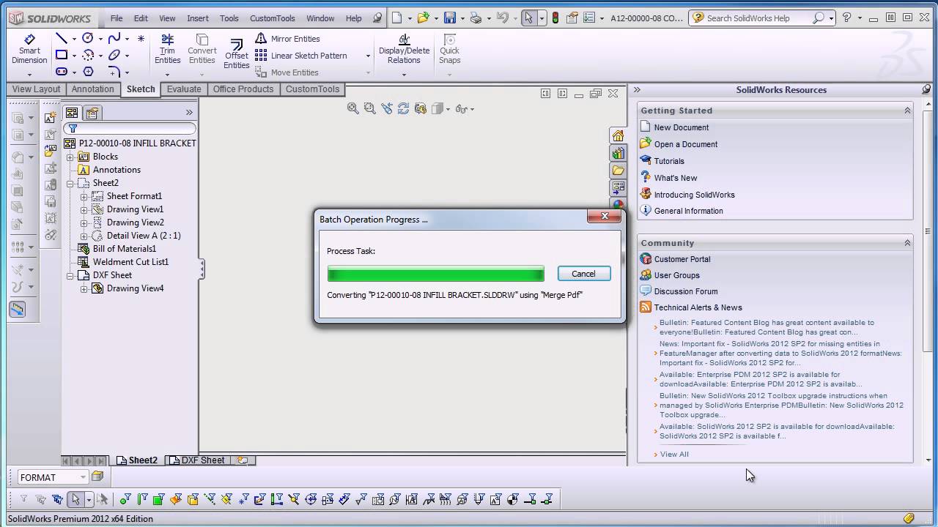
Task: Open the Discussion Forum link
Action: (686, 291)
